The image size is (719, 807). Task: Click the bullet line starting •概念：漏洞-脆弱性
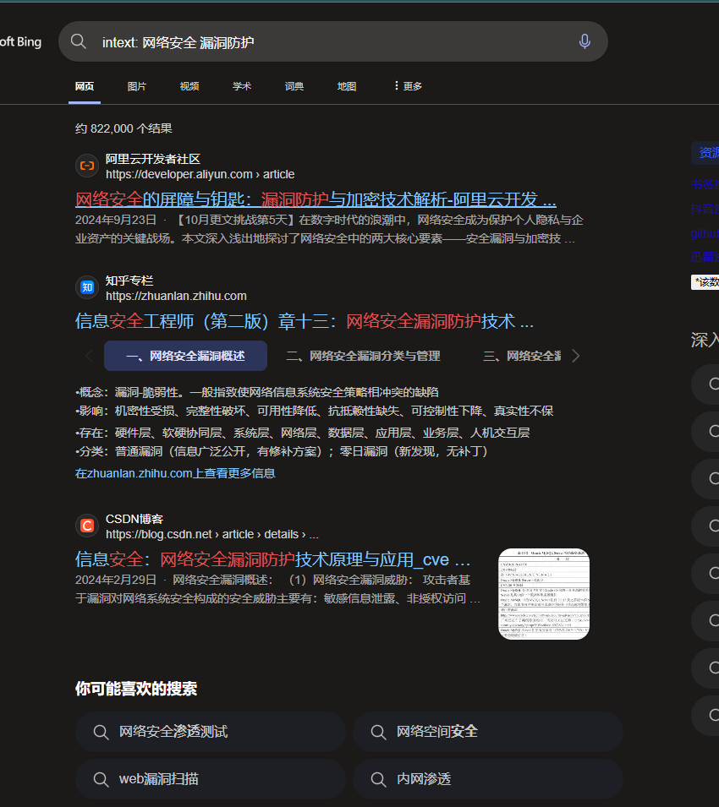[x=257, y=392]
